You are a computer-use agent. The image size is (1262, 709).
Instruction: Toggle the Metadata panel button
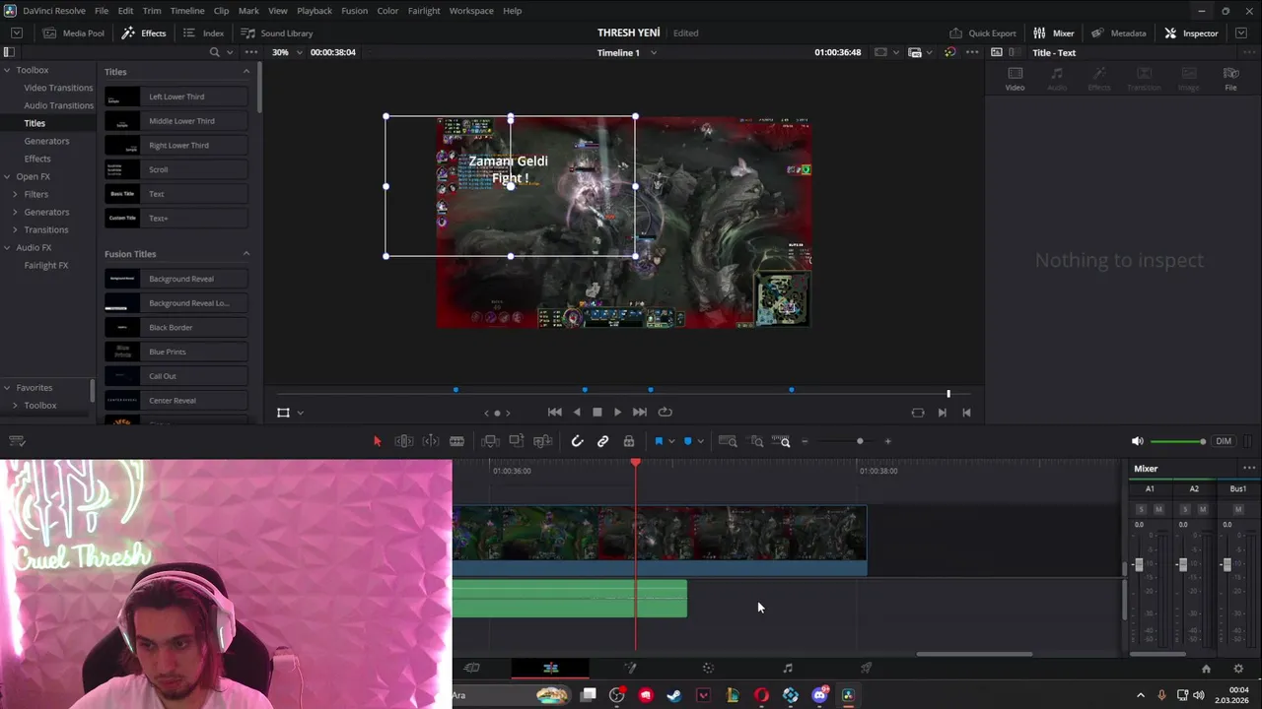click(1118, 32)
